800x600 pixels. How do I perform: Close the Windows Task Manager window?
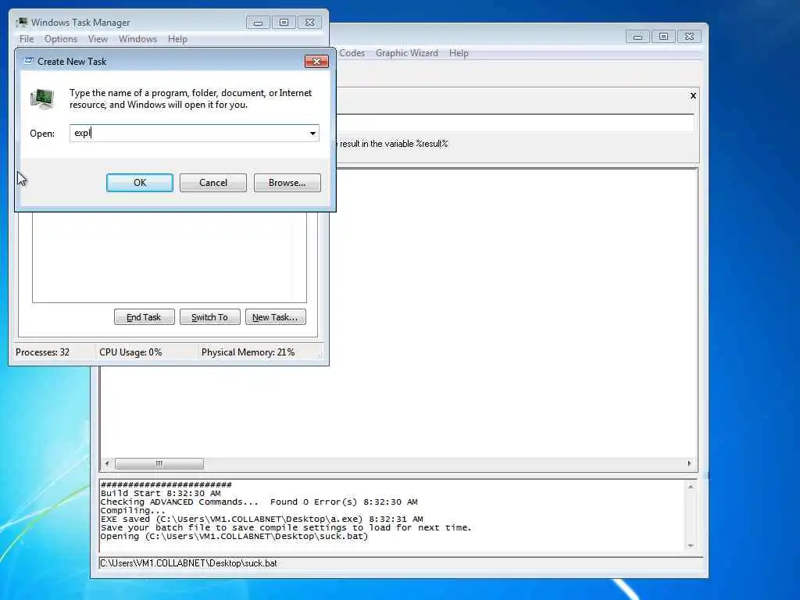pos(309,23)
